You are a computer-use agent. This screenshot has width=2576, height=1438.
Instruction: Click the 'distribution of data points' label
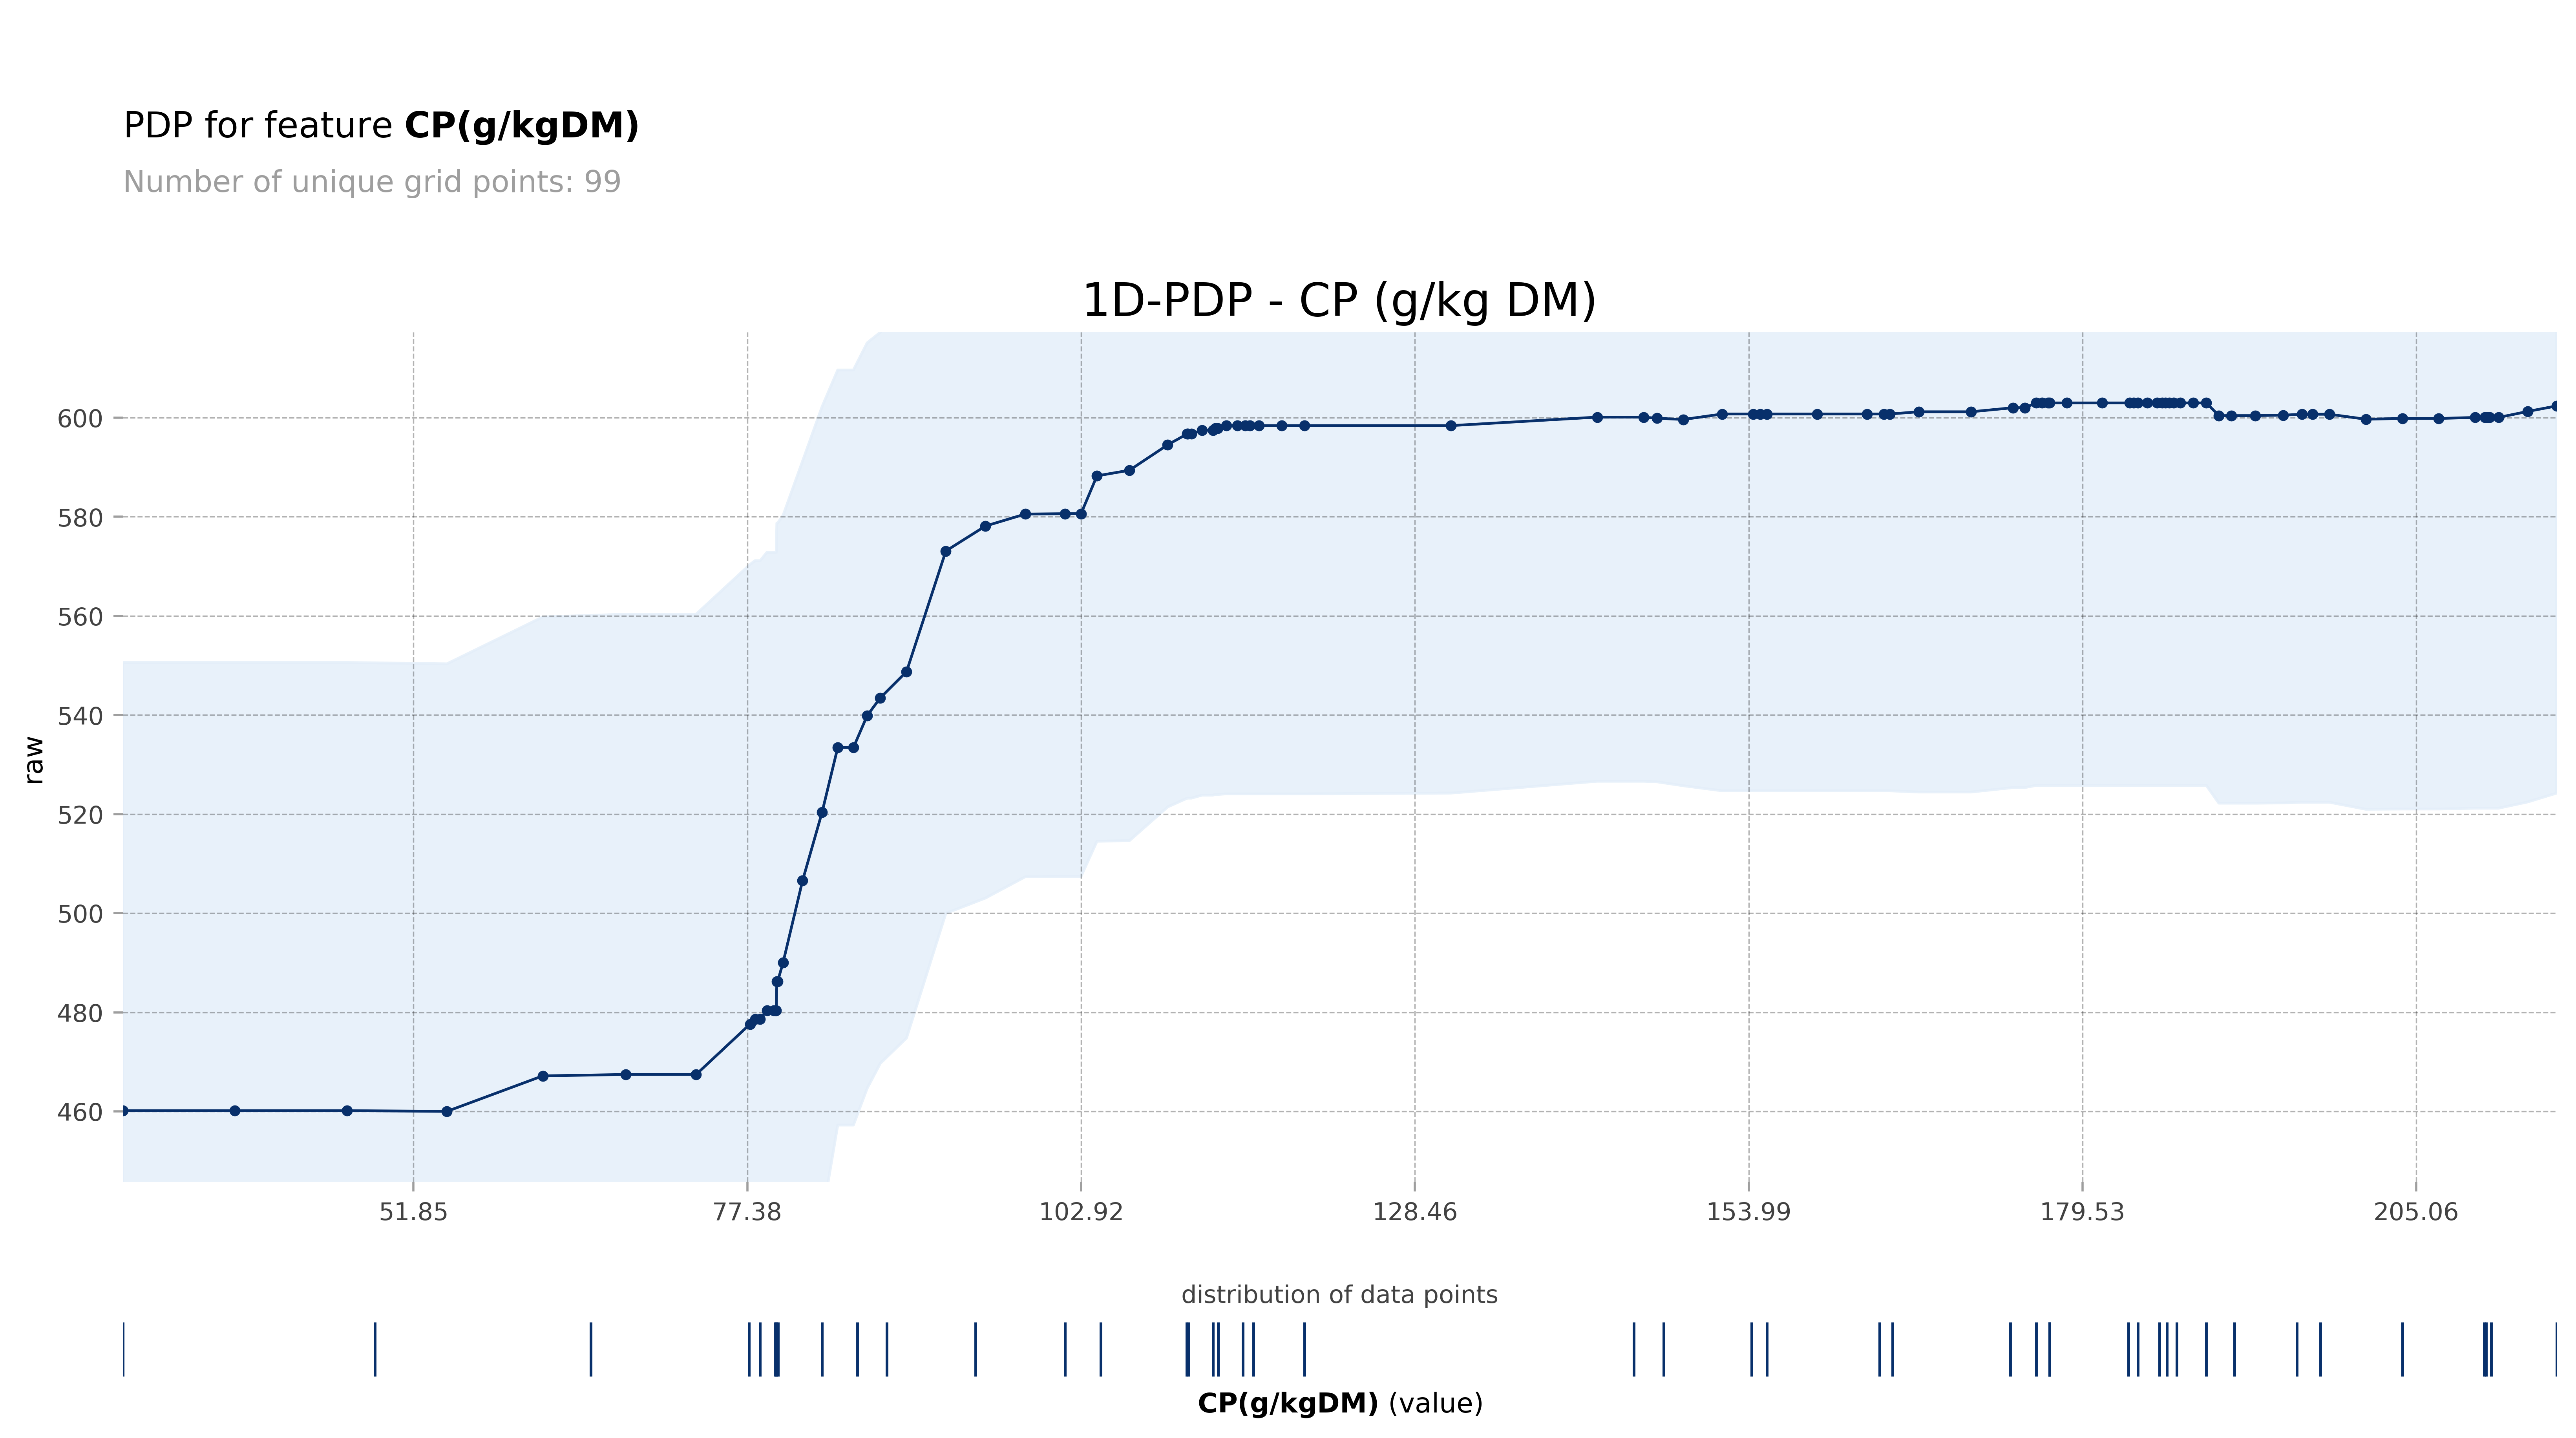(x=1339, y=1295)
